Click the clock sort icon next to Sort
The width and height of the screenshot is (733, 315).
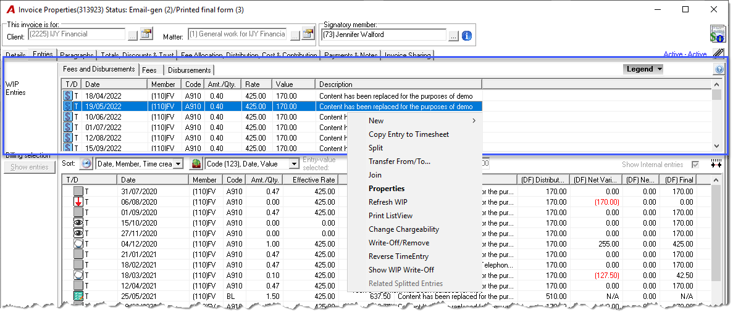click(x=86, y=164)
